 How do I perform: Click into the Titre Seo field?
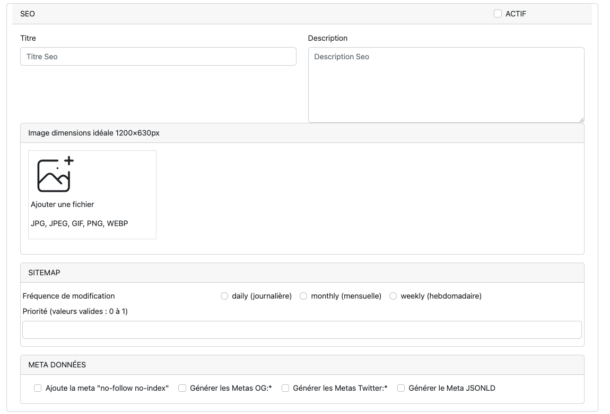point(158,57)
